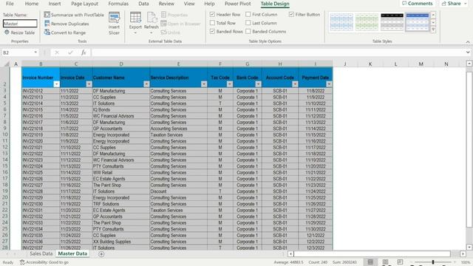Screen dimensions: 473x266
Task: Refresh the external table data
Action: (151, 24)
